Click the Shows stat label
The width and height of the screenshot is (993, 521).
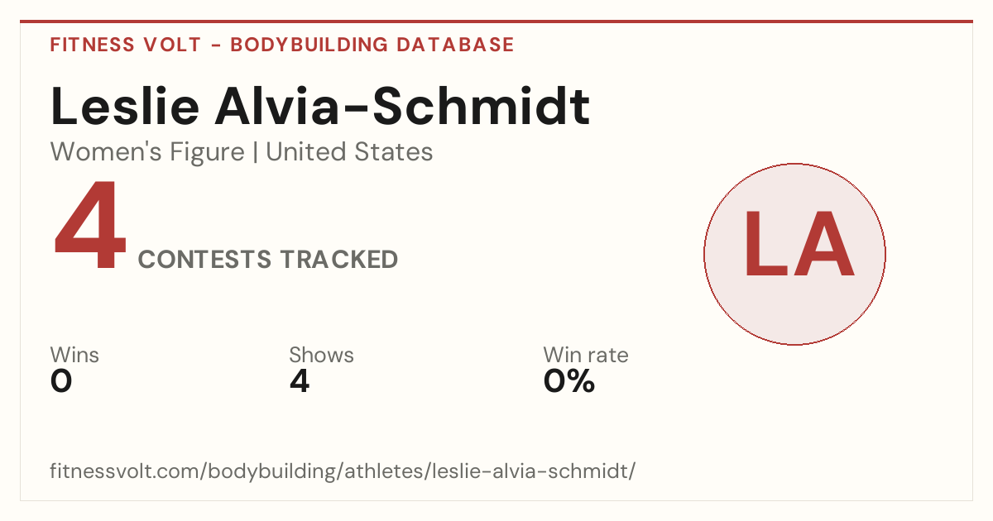(x=321, y=356)
